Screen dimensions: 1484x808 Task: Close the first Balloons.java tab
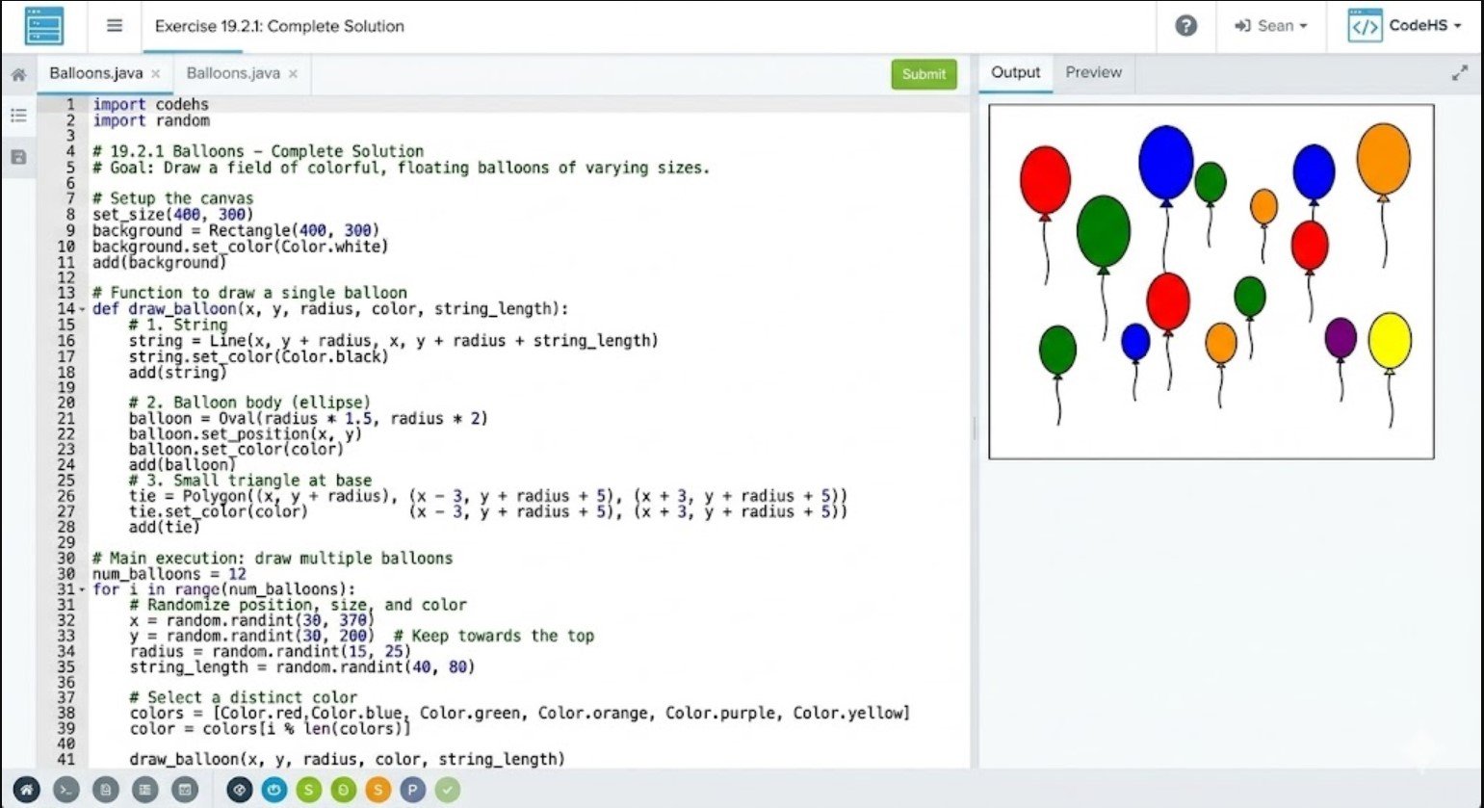click(x=156, y=74)
